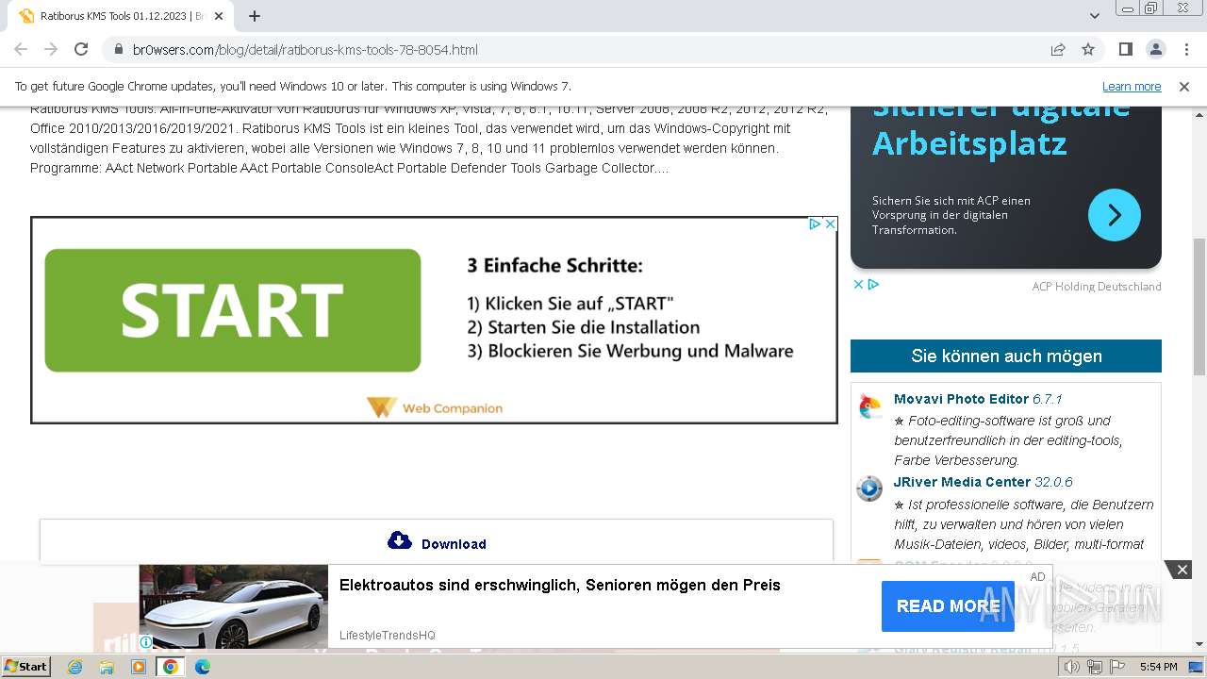Open Windows Explorer from taskbar

point(107,667)
